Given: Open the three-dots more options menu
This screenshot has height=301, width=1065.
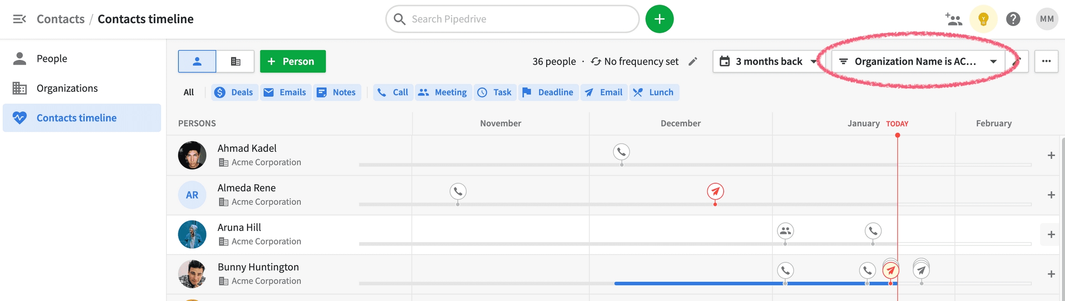Looking at the screenshot, I should pyautogui.click(x=1046, y=61).
